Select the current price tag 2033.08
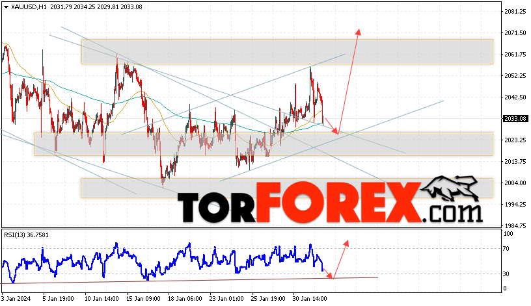Image resolution: width=531 pixels, height=306 pixels. (x=515, y=119)
